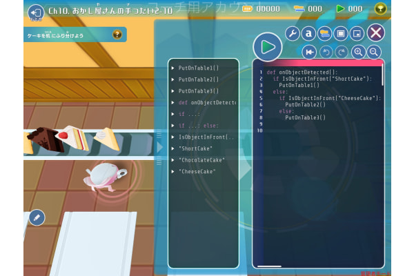Redo the last code edit
This screenshot has height=276, width=414.
click(342, 52)
